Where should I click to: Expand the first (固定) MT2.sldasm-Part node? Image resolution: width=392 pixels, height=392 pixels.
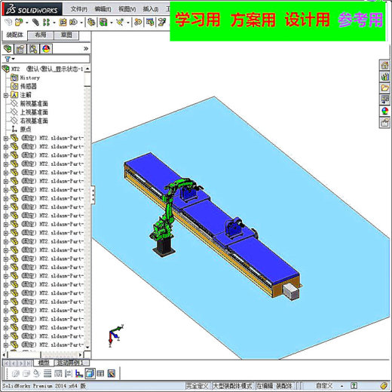[x=6, y=138]
